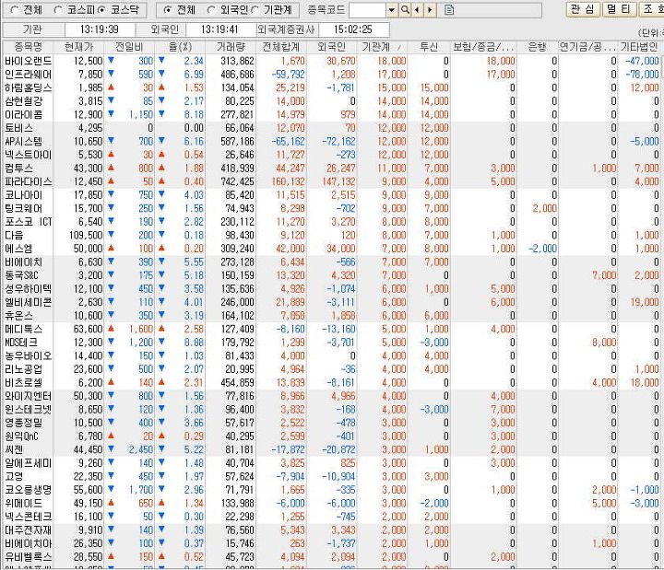Select the 위메이드 stock row
664x570 pixels.
click(332, 503)
